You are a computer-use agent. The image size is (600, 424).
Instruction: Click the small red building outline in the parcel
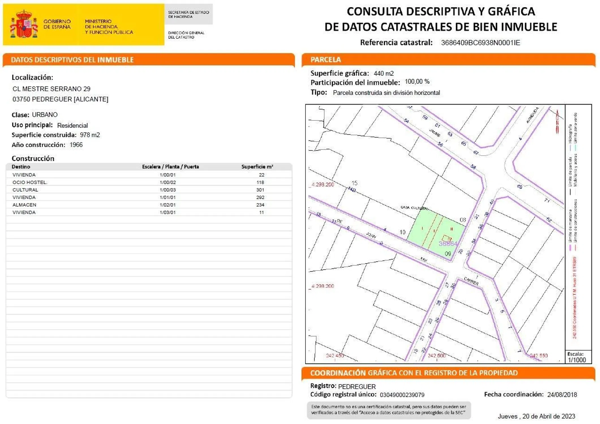coord(447,238)
